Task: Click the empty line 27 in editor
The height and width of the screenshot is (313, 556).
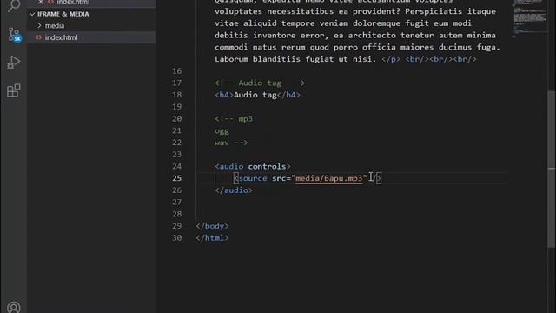Action: coord(351,202)
